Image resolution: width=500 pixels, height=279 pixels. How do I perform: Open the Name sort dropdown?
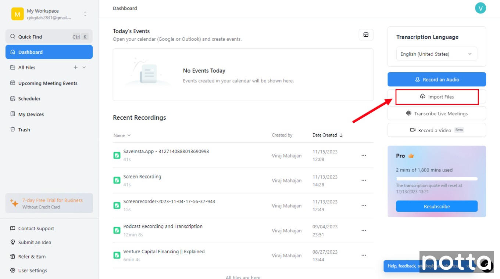click(122, 135)
